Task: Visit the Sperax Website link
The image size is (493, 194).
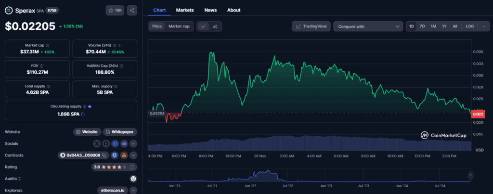Action: (x=88, y=132)
